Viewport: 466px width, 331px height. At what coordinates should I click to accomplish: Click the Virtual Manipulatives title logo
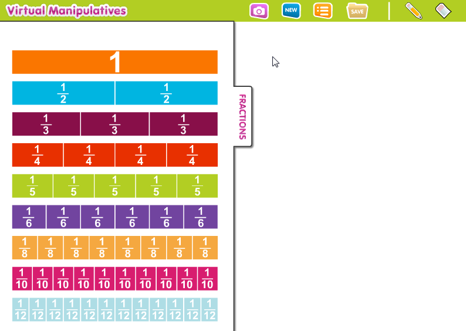66,11
